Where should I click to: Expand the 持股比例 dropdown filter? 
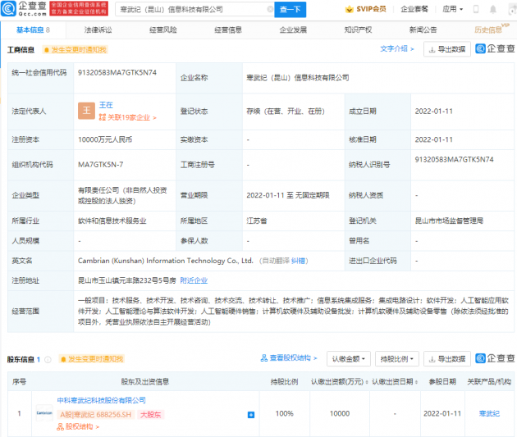pyautogui.click(x=397, y=358)
